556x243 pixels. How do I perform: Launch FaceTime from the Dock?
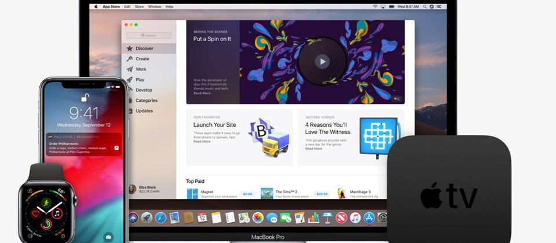[286, 218]
